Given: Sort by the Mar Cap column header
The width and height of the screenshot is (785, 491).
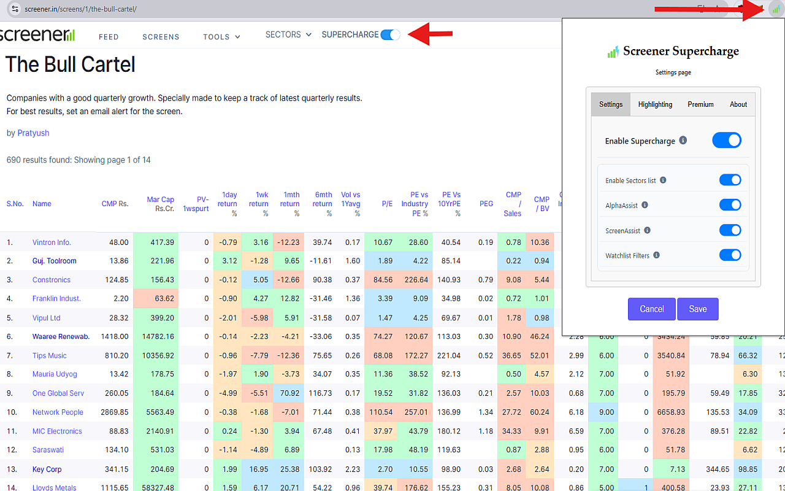Looking at the screenshot, I should tap(160, 199).
